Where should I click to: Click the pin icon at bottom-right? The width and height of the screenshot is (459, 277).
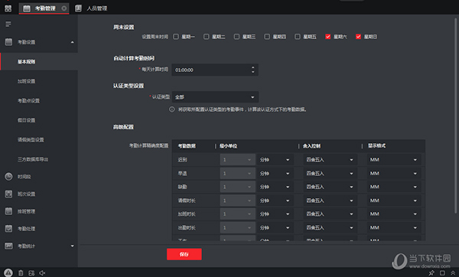click(x=431, y=273)
